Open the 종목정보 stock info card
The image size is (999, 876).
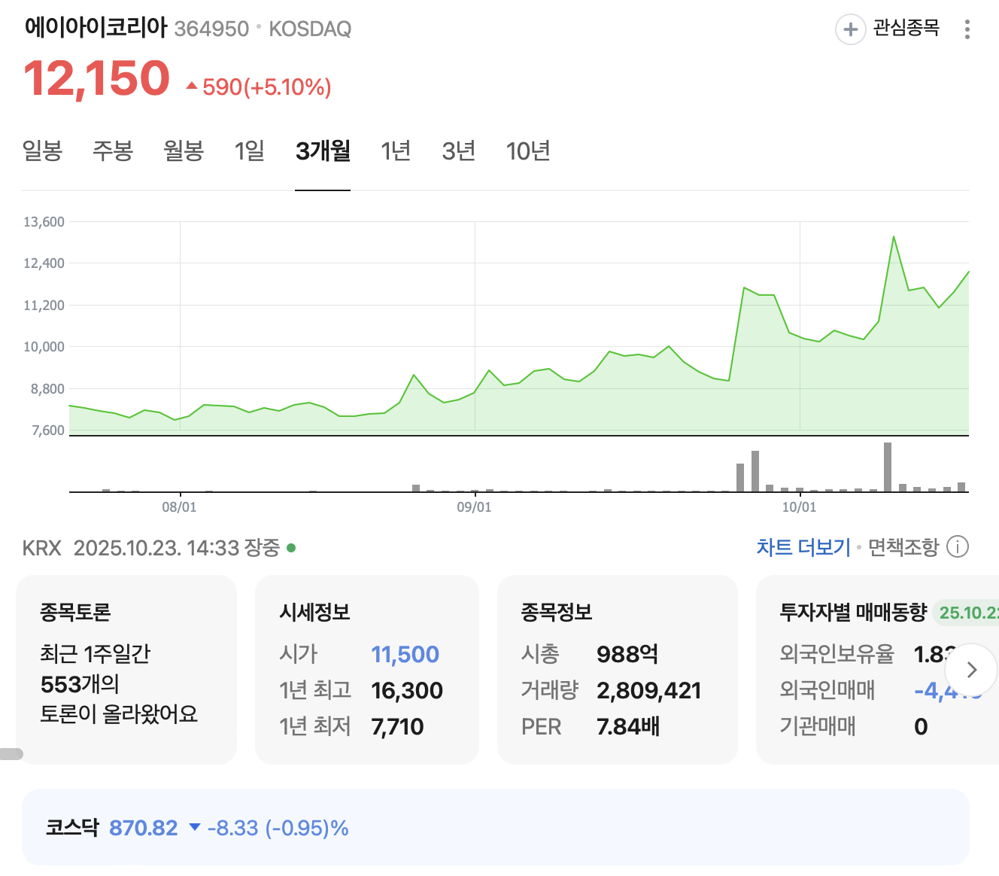click(x=618, y=670)
